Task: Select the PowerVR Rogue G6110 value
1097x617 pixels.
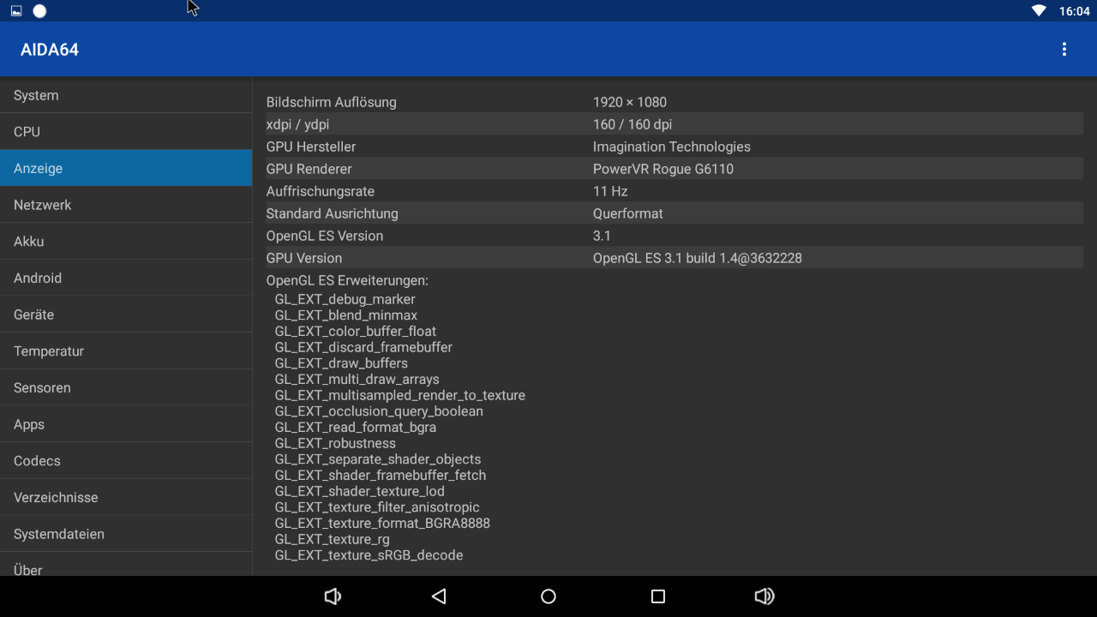Action: click(x=663, y=169)
